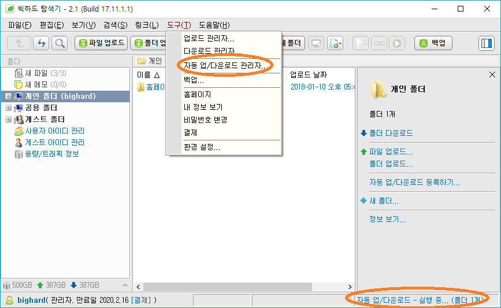The width and height of the screenshot is (501, 308).
Task: Click the up-folder arrow toolbar icon
Action: pyautogui.click(x=19, y=43)
